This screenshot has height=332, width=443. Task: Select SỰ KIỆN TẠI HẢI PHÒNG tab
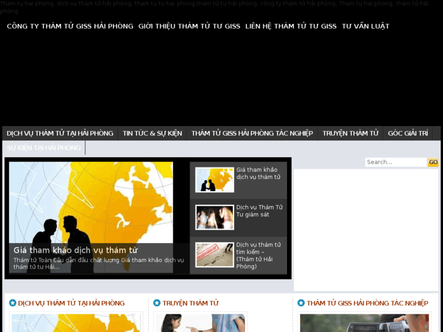(x=44, y=148)
